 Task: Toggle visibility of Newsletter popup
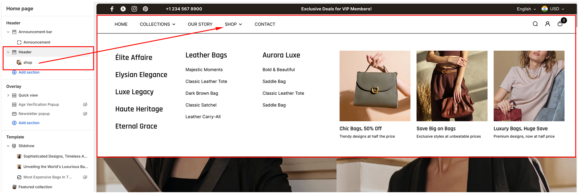point(85,114)
